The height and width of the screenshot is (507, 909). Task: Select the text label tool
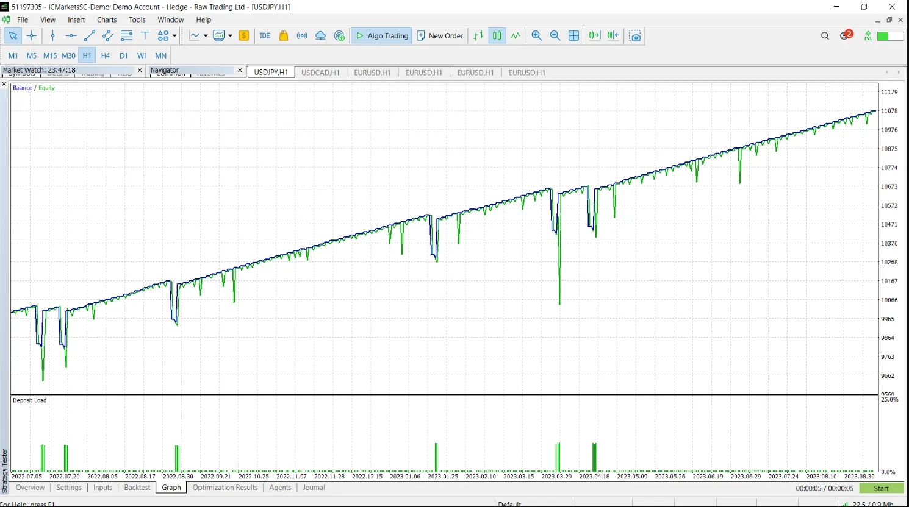[x=145, y=36]
